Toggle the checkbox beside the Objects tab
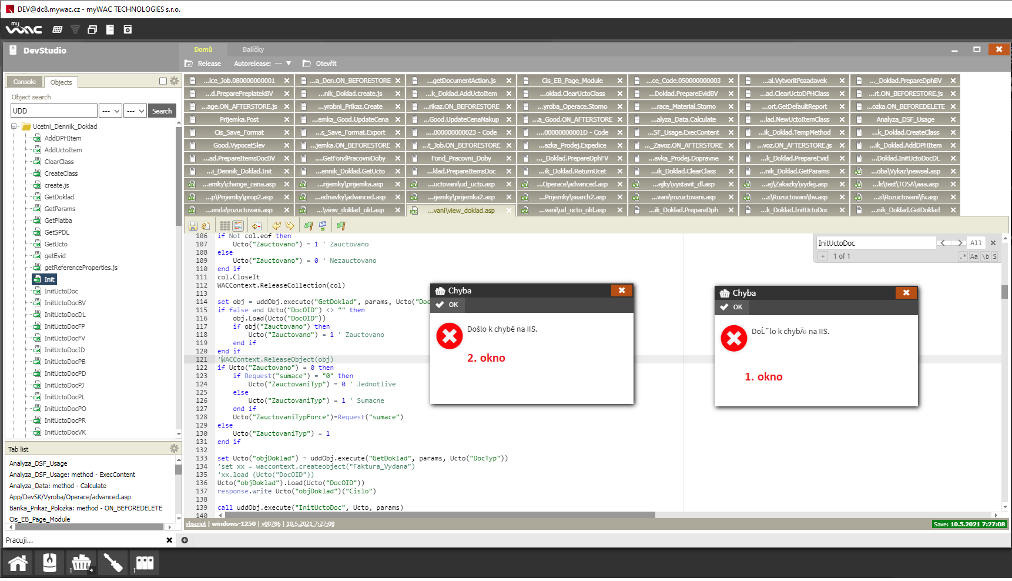Viewport: 1012px width, 581px height. point(163,81)
